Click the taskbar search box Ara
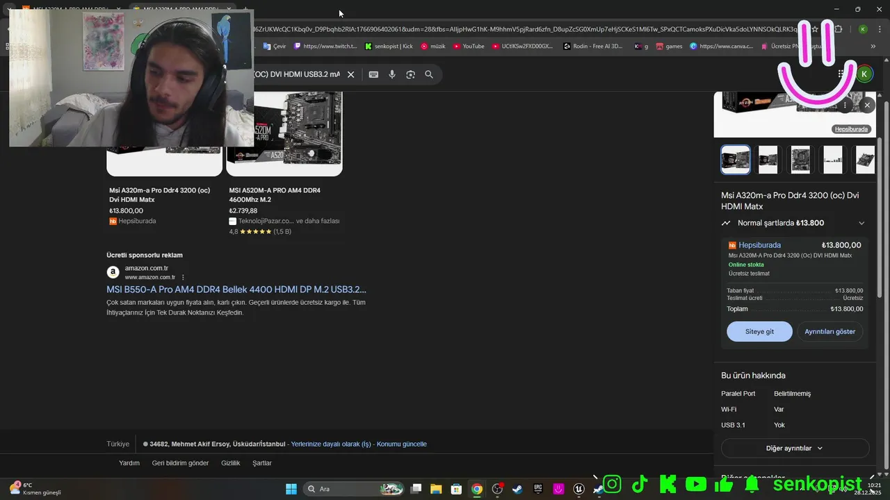Image resolution: width=890 pixels, height=500 pixels. click(x=355, y=489)
